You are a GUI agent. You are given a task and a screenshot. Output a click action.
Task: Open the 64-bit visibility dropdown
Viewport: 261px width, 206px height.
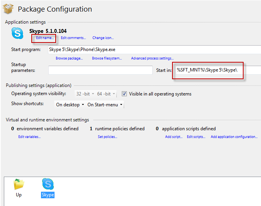point(107,94)
